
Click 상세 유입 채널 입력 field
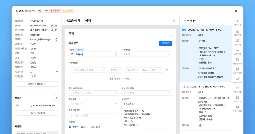tap(94, 116)
